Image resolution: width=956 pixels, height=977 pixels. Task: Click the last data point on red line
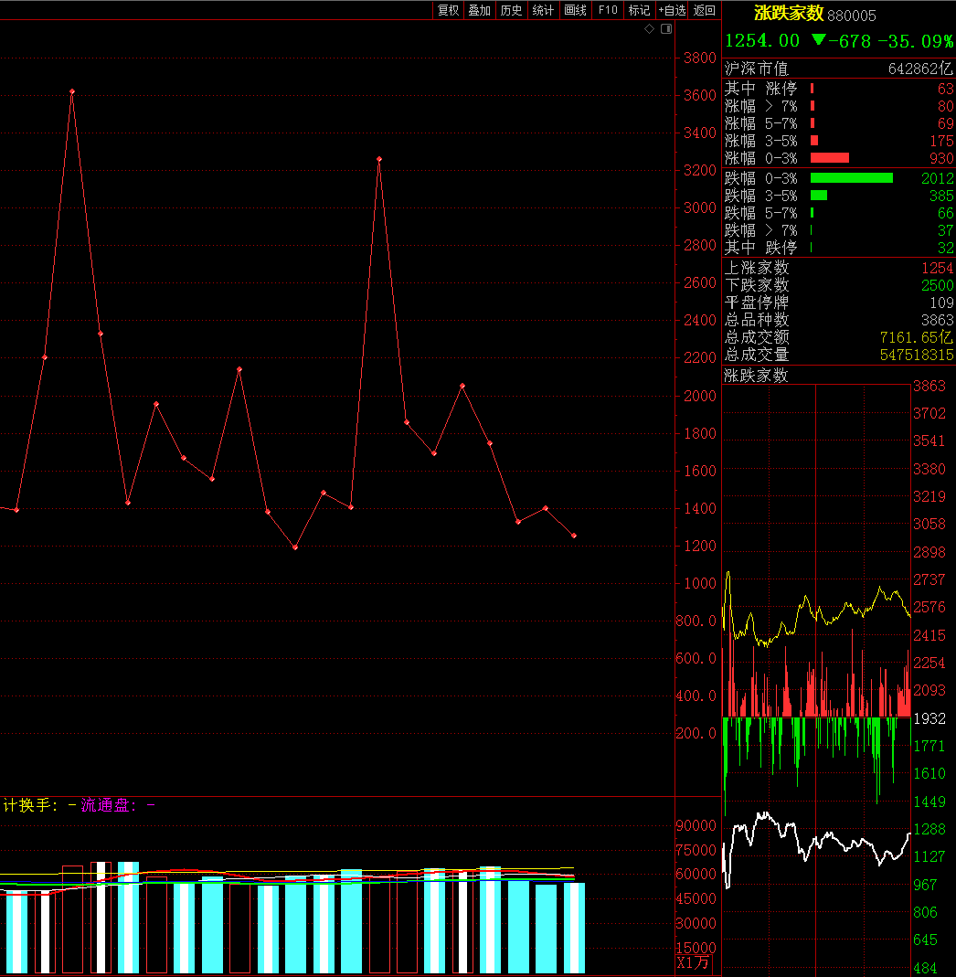point(574,536)
